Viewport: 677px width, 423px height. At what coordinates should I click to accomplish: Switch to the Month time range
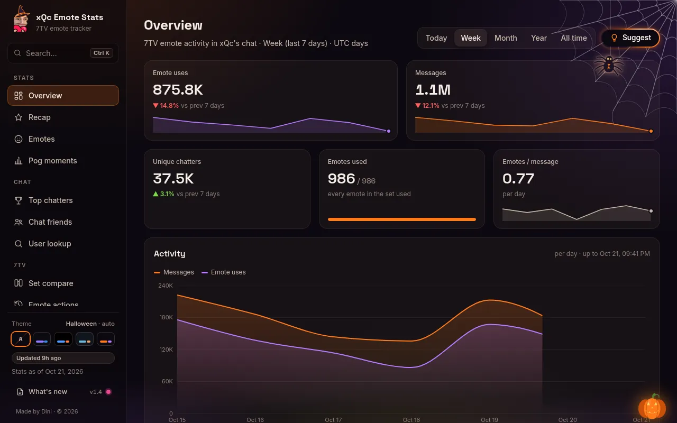(x=506, y=38)
